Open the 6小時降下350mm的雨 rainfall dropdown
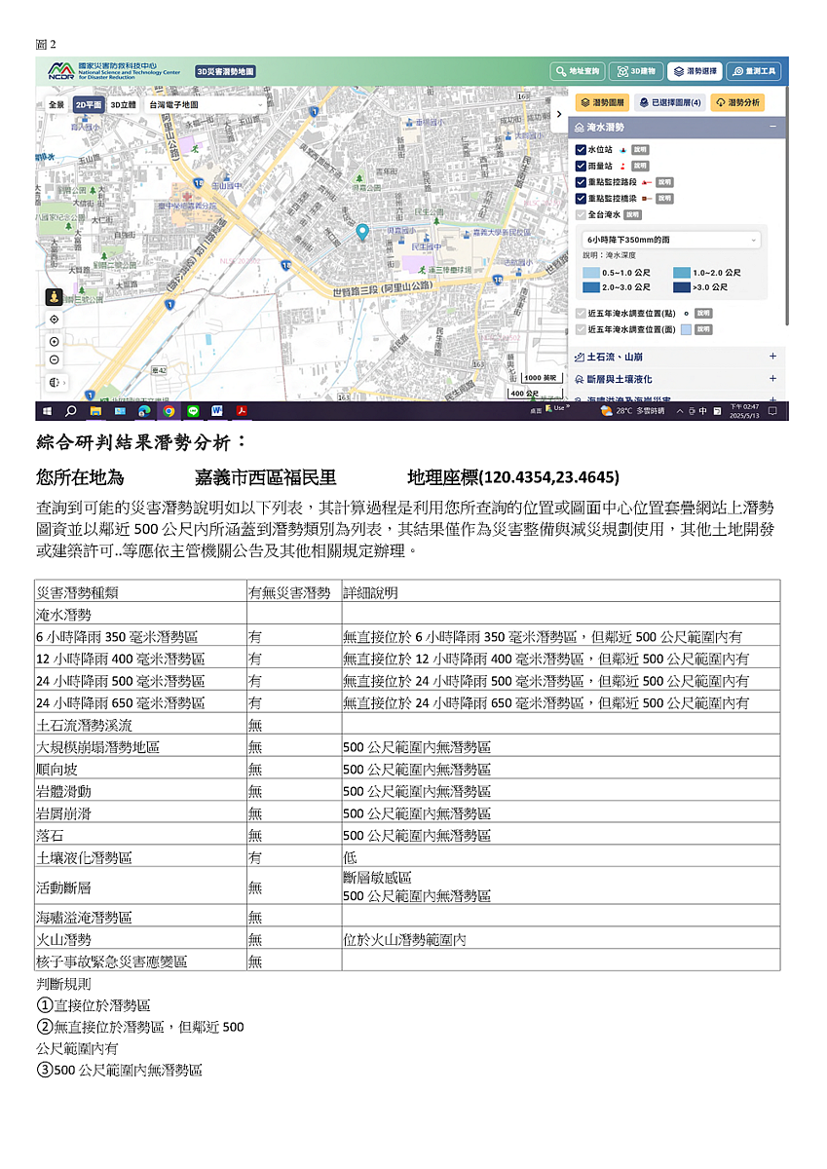The width and height of the screenshot is (827, 1169). (x=671, y=240)
